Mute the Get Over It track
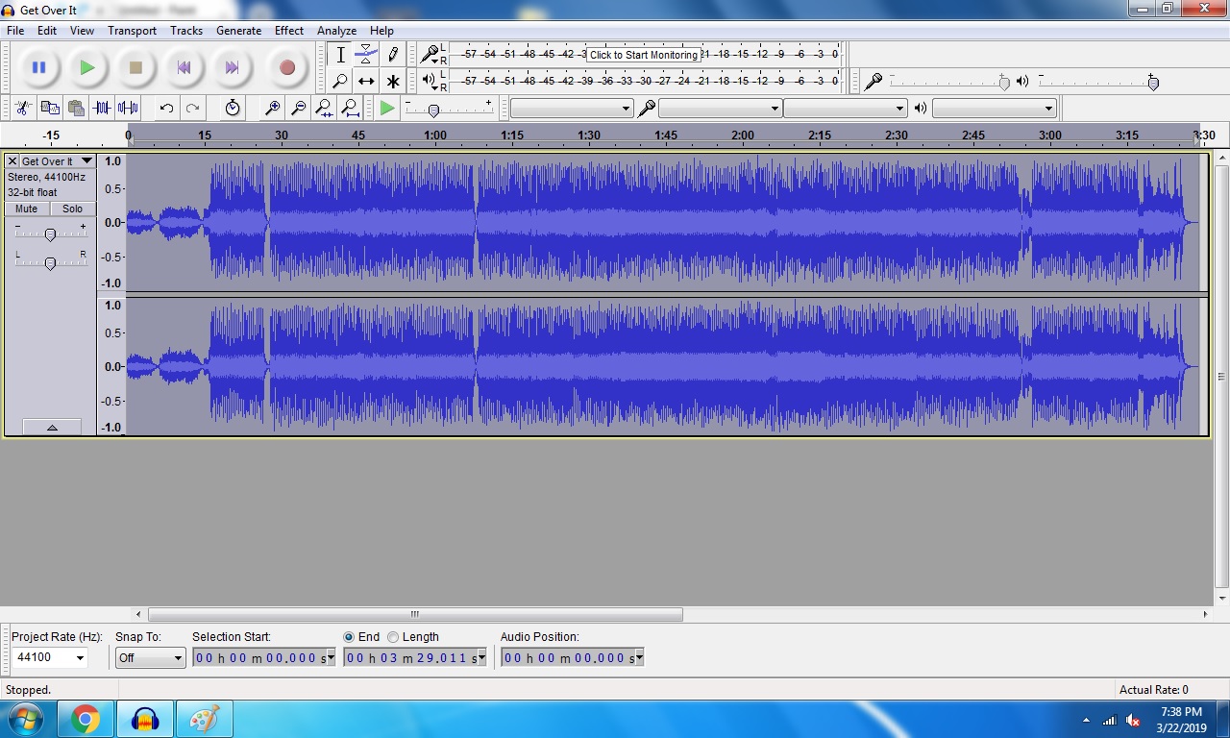 [27, 209]
